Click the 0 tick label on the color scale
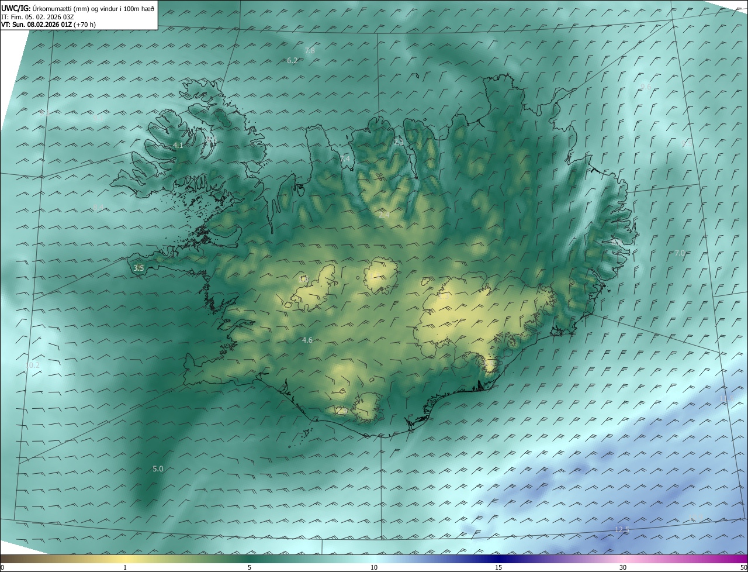748x572 pixels. pos(2,567)
